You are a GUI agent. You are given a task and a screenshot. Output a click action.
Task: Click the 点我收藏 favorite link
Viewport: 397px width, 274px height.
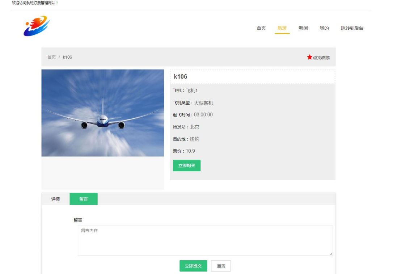(x=321, y=58)
